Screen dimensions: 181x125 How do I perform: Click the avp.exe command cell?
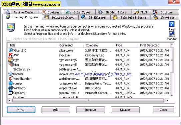pyautogui.click(x=64, y=55)
